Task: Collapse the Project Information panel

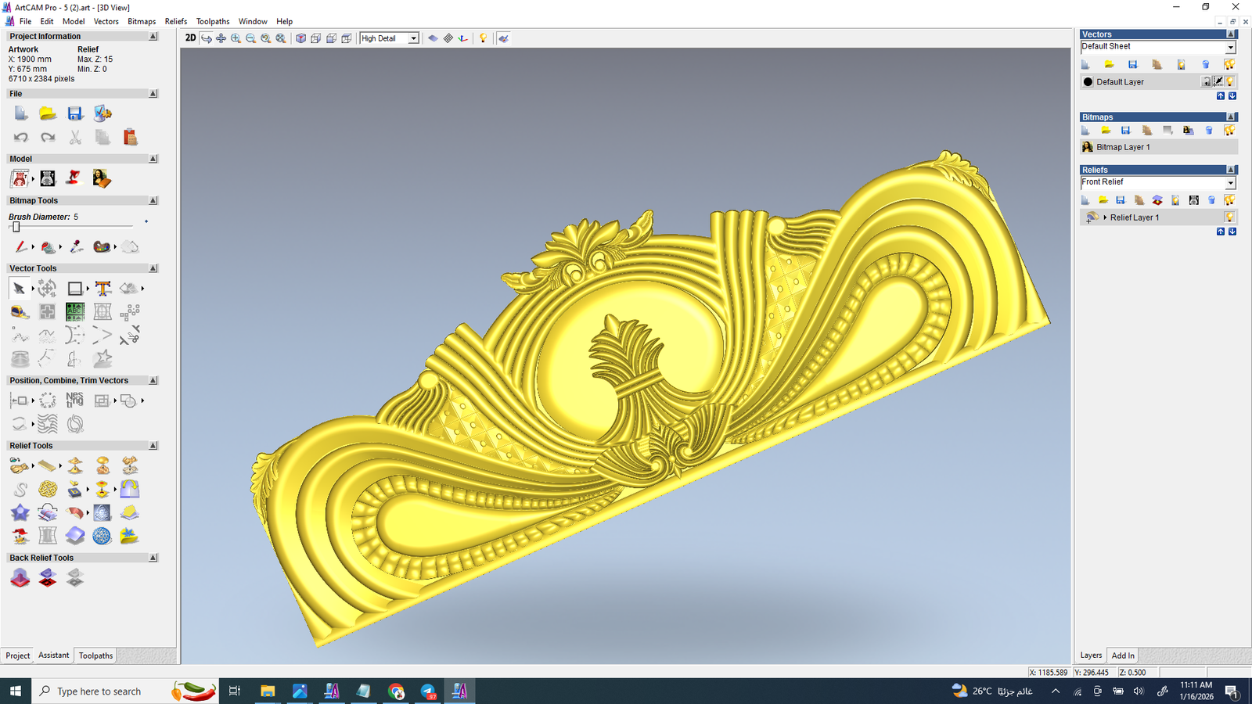Action: point(153,37)
